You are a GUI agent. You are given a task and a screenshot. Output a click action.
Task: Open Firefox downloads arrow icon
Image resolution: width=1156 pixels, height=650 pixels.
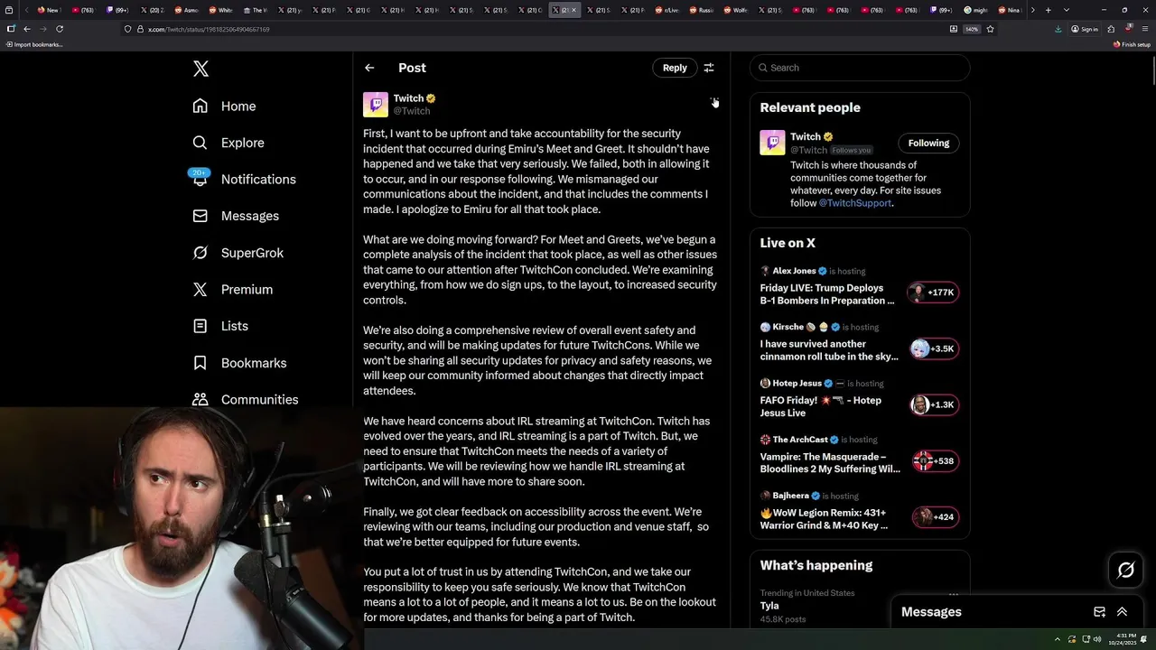1058,29
